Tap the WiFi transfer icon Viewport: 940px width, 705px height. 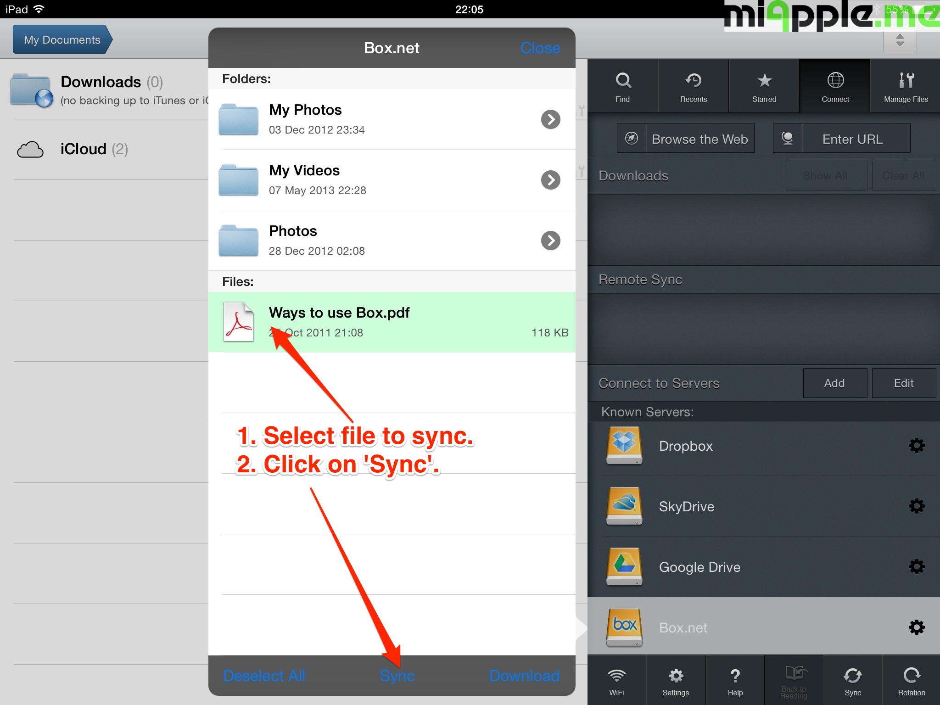616,681
